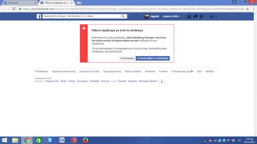Click the search magnifier icon

pos(123,16)
